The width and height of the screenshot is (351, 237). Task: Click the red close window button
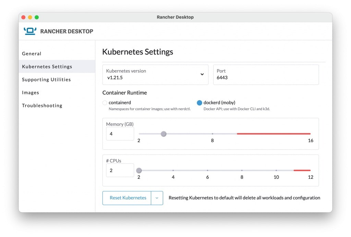pyautogui.click(x=23, y=17)
